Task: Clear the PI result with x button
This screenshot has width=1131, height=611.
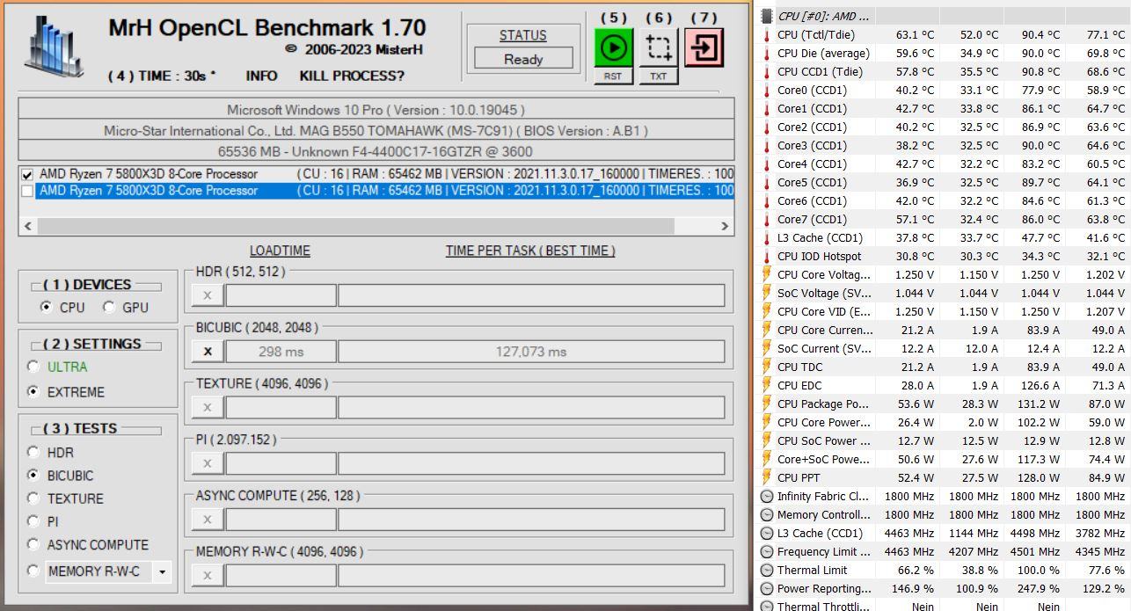Action: [207, 463]
